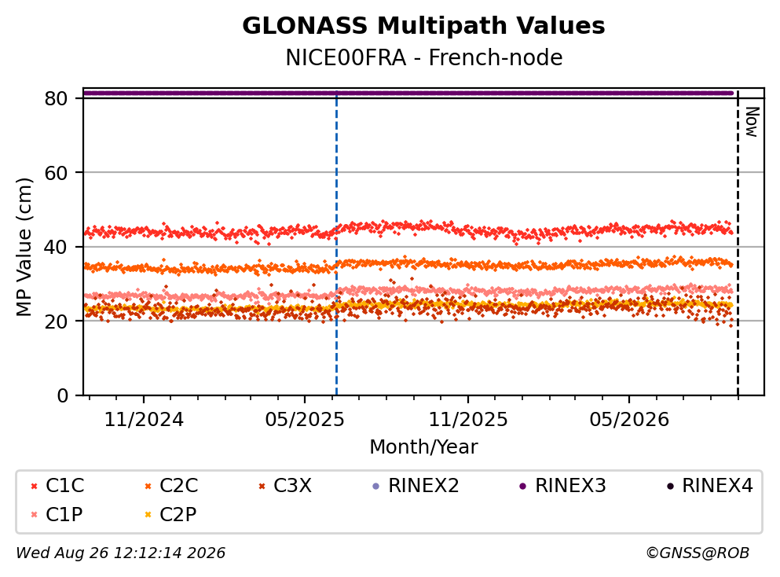This screenshot has width=780, height=577.
Task: Click the purple RINEX3 data line at top
Action: click(408, 93)
